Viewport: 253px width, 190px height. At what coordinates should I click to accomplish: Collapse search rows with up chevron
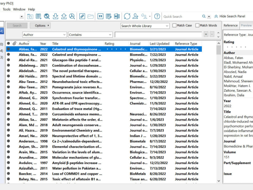218,33
